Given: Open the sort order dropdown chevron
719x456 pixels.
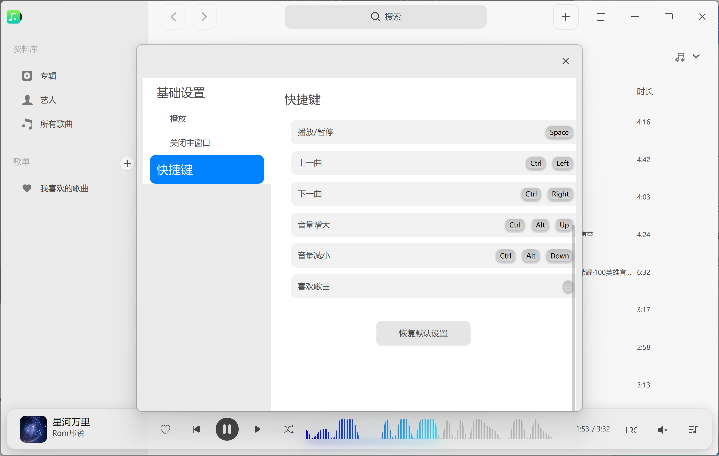Looking at the screenshot, I should (x=696, y=56).
